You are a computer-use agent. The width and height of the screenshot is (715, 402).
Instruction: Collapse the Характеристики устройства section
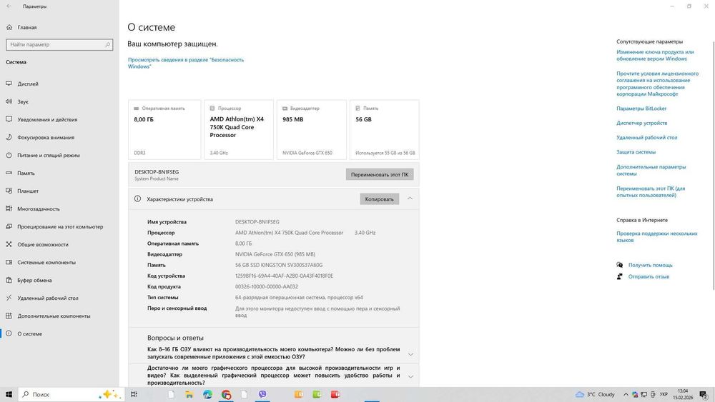[x=410, y=199]
